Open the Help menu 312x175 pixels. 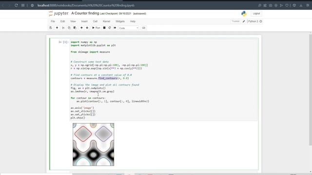pos(133,21)
